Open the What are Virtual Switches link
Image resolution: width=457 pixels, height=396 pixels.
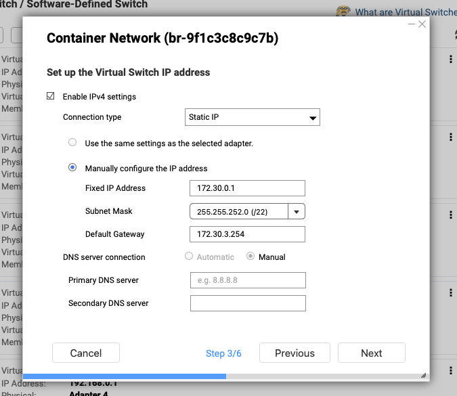coord(406,12)
